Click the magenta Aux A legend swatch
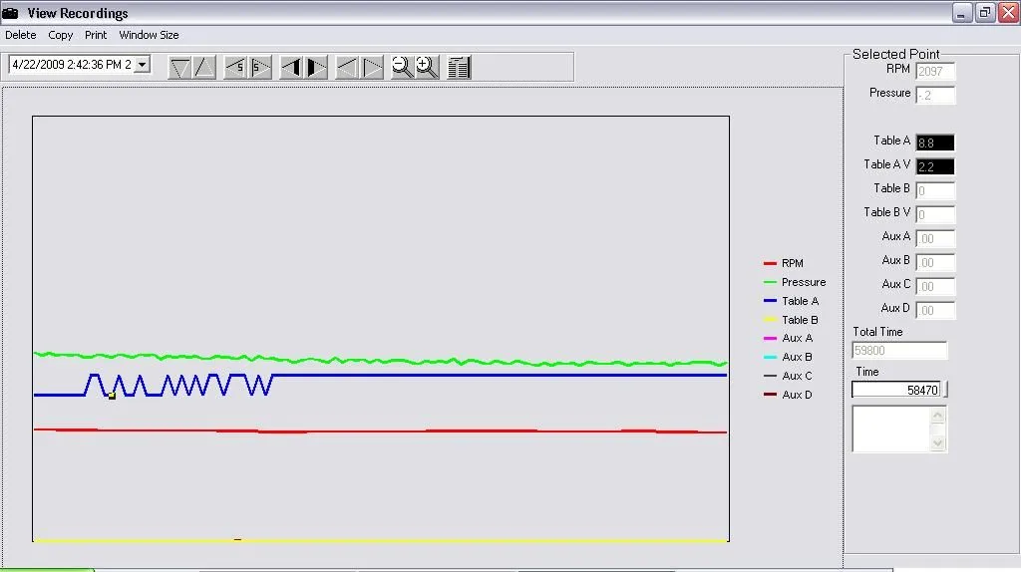1021x572 pixels. 770,339
